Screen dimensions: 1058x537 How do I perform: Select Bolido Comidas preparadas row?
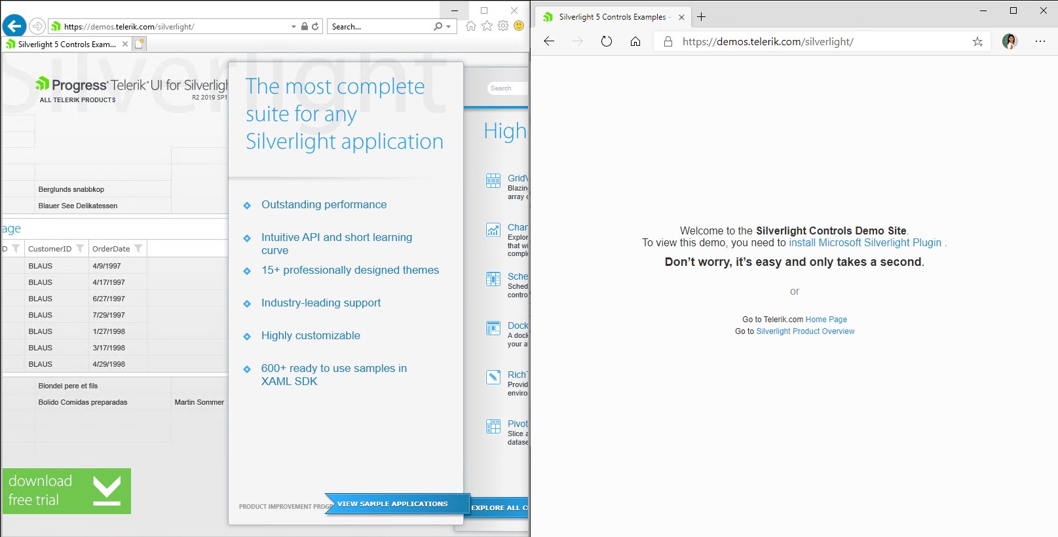pyautogui.click(x=83, y=402)
